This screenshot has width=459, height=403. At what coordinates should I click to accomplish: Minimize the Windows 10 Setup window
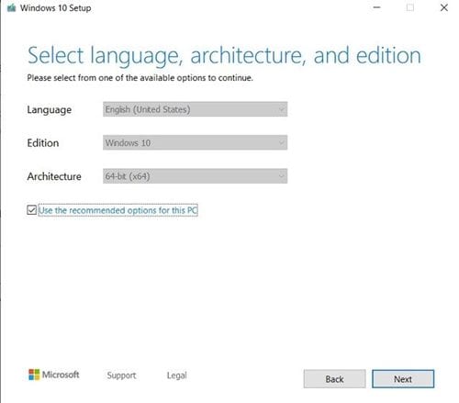377,7
